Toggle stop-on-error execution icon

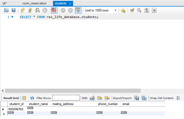point(54,10)
